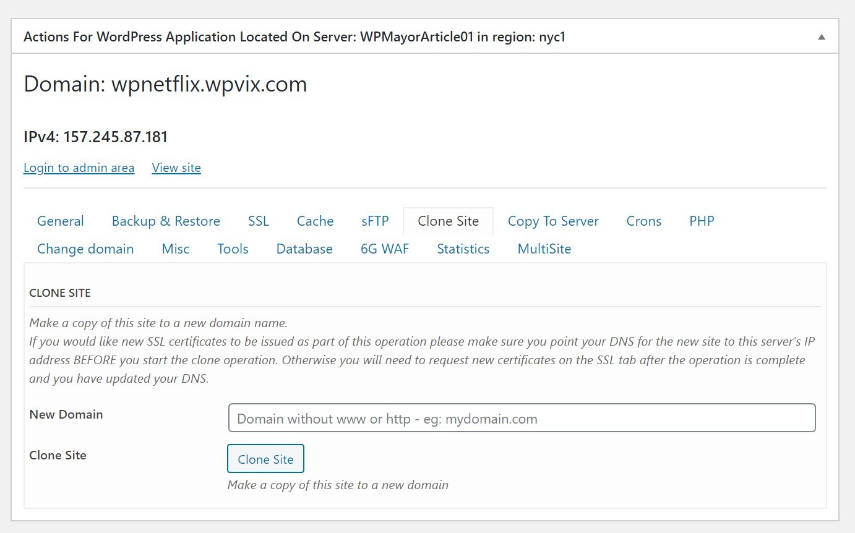
Task: Switch to the Copy To Server tab
Action: coord(553,221)
